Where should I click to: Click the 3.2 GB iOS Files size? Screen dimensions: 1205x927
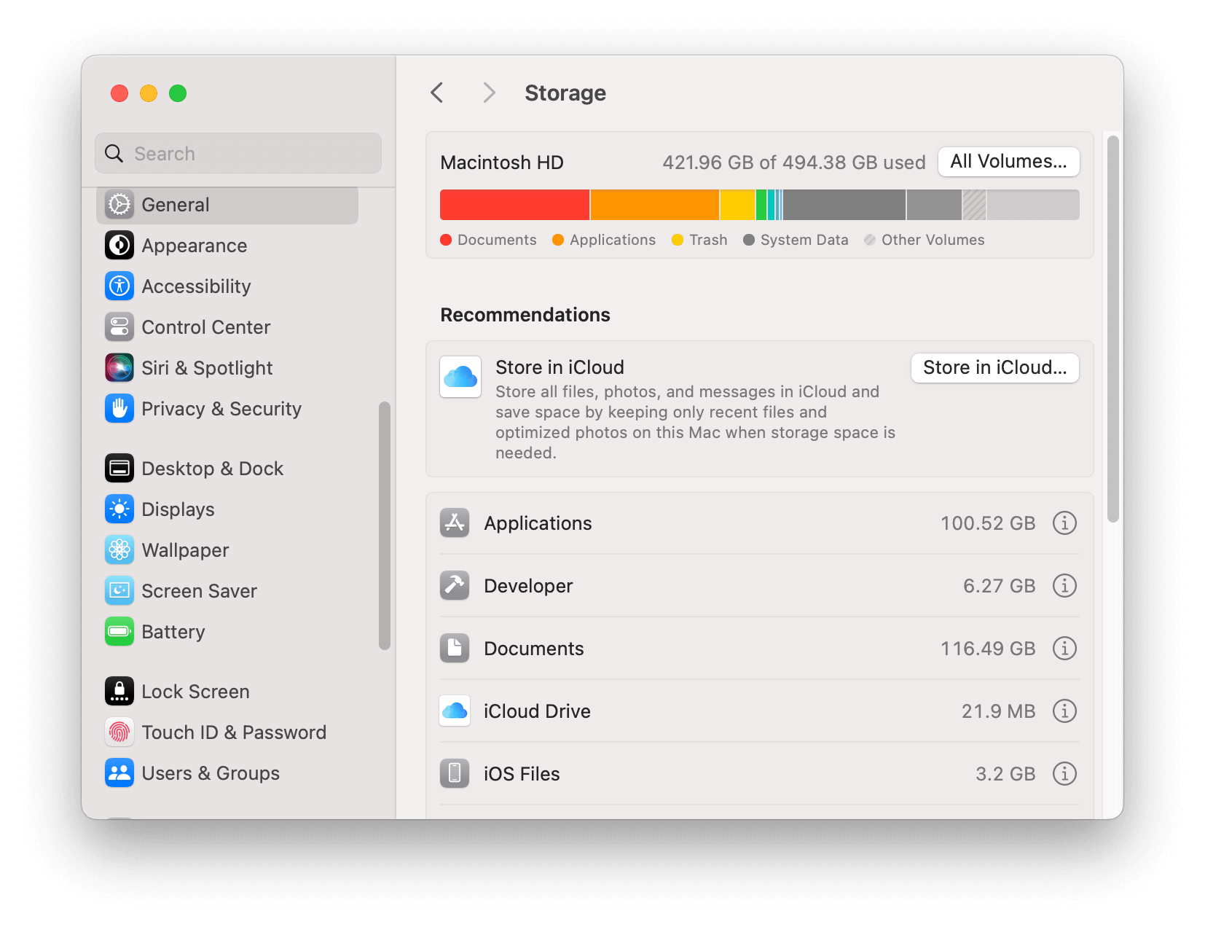coord(1005,774)
